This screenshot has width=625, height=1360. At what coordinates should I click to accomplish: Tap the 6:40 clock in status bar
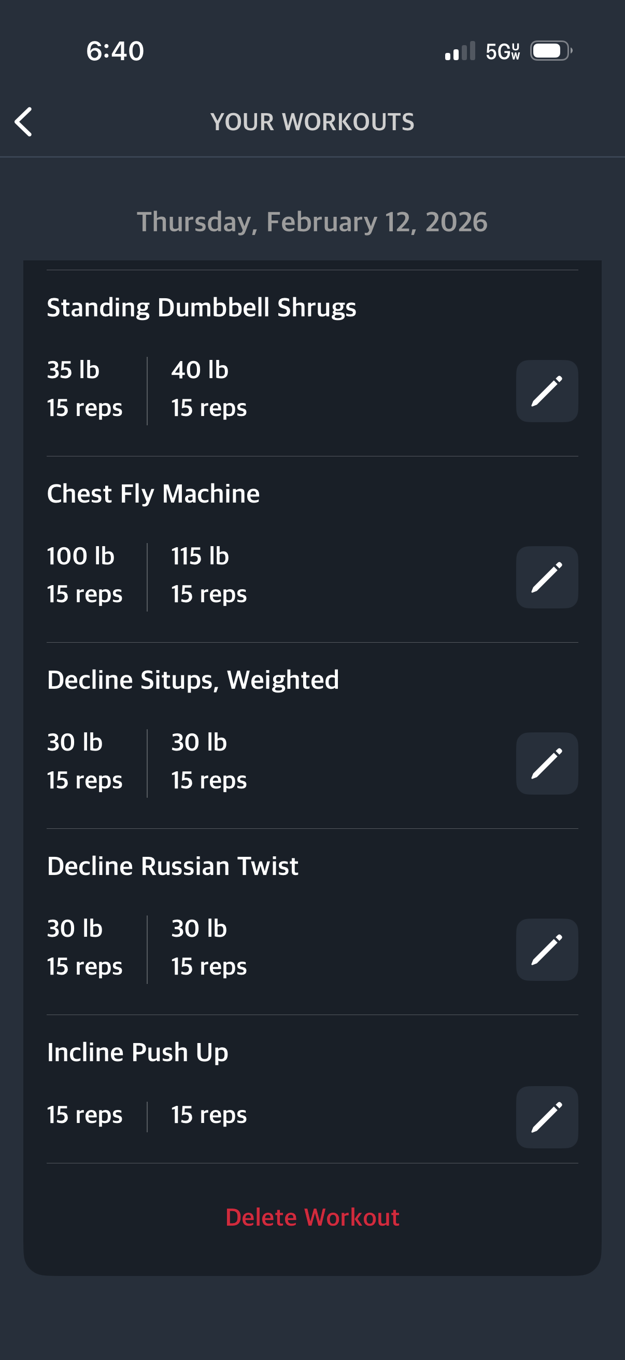point(115,51)
